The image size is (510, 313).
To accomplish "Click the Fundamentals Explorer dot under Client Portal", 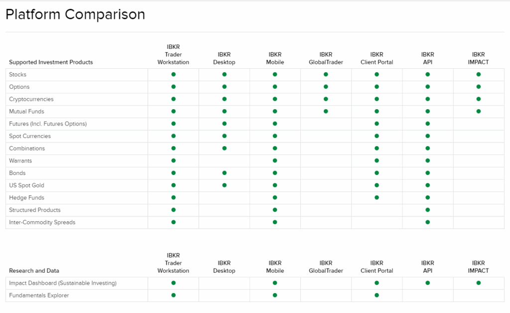I will [377, 295].
